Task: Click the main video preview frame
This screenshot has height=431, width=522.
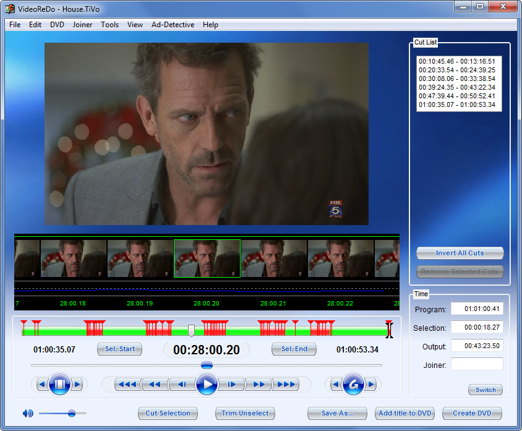Action: (x=207, y=134)
